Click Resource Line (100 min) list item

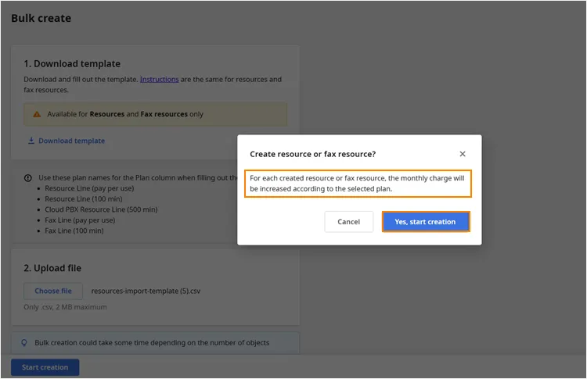[84, 198]
